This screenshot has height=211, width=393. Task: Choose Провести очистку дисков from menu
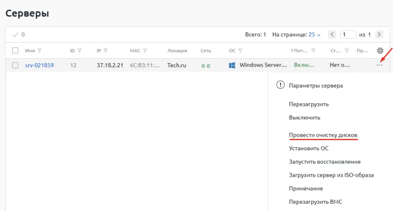(323, 135)
